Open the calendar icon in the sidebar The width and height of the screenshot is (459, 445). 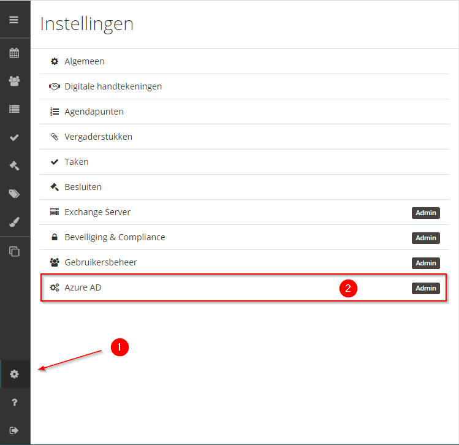point(14,53)
